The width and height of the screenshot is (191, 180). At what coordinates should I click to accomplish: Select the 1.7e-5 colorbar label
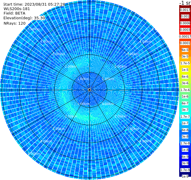tap(185, 63)
